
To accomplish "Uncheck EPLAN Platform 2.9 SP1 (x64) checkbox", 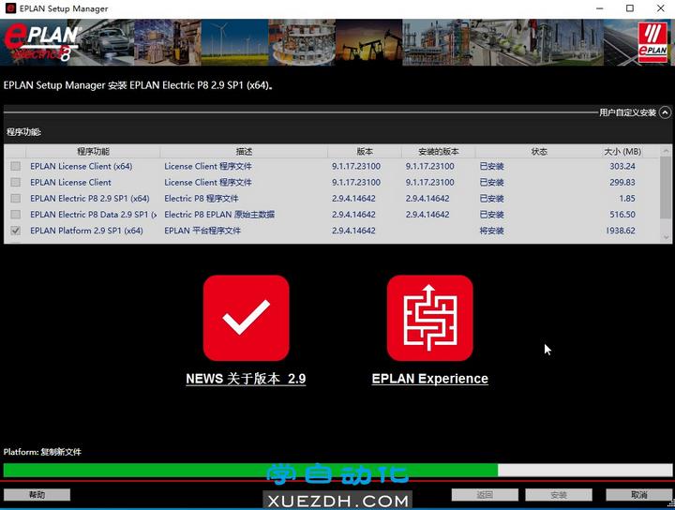I will (16, 231).
